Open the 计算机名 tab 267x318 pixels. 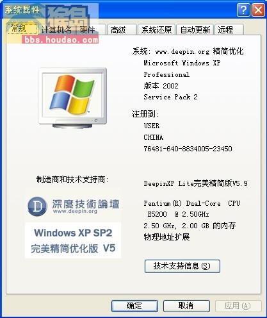[x=56, y=30]
